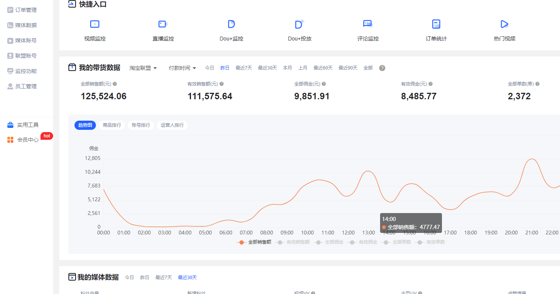Image resolution: width=560 pixels, height=294 pixels.
Task: Open Dou+监控 quick entry icon
Action: [x=231, y=24]
